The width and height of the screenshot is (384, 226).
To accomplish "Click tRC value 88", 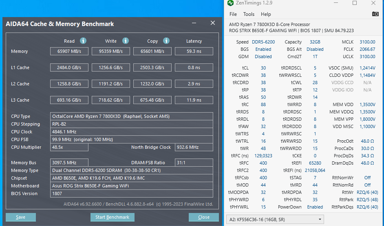I will [x=263, y=104].
